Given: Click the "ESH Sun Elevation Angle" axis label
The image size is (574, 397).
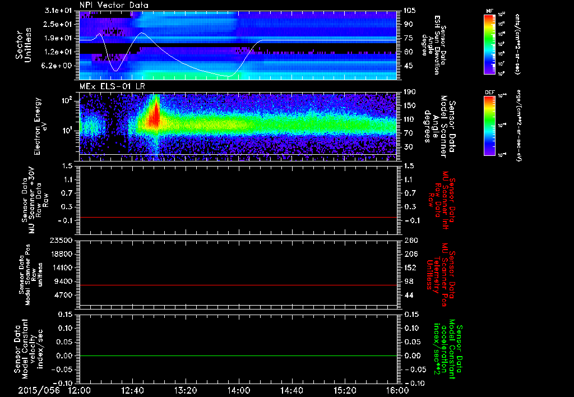Looking at the screenshot, I should (434, 45).
